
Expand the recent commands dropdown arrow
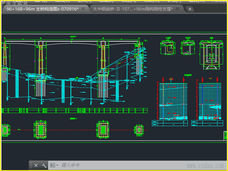57,165
